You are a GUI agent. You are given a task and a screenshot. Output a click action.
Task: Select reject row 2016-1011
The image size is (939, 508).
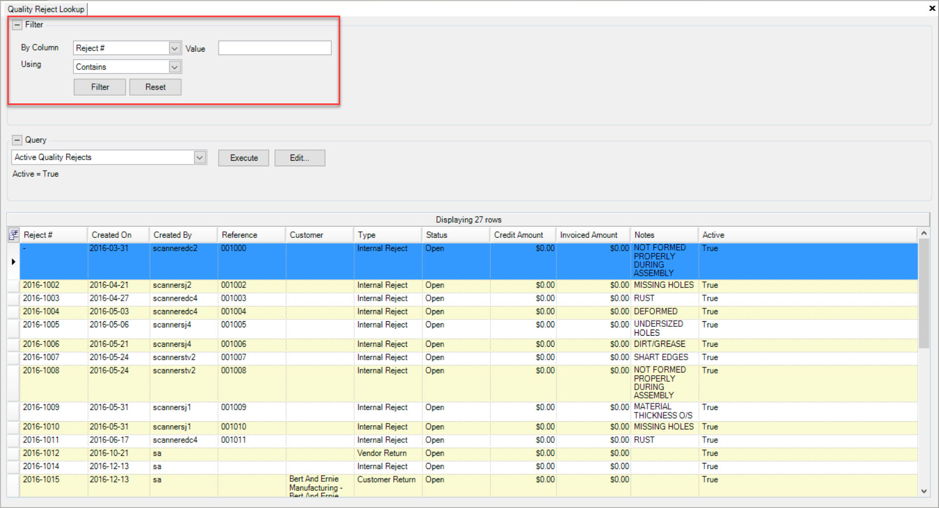469,441
